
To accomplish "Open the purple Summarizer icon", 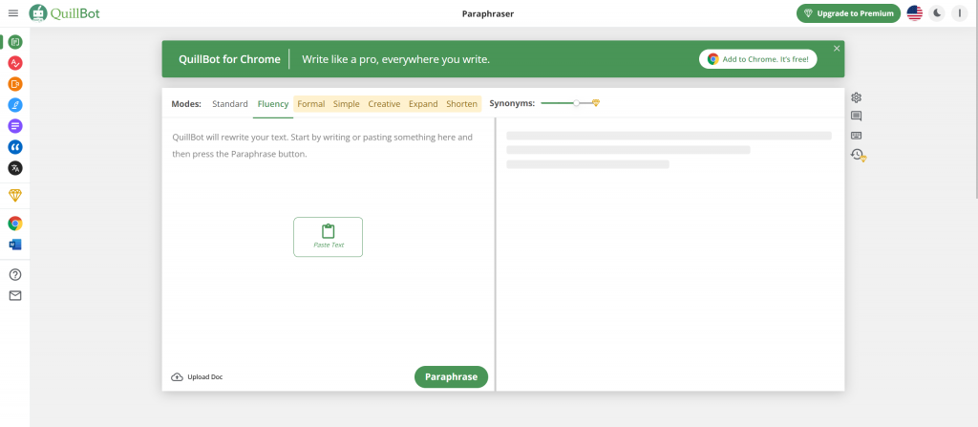I will pyautogui.click(x=15, y=126).
